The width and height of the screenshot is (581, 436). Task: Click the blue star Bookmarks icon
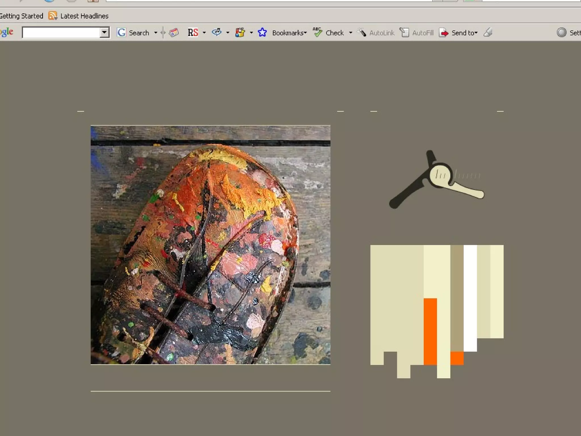click(262, 32)
